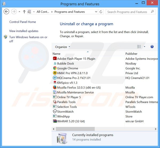Viewport: 160px width, 148px height.
Task: Click the WindApp program icon
Action: [55, 116]
